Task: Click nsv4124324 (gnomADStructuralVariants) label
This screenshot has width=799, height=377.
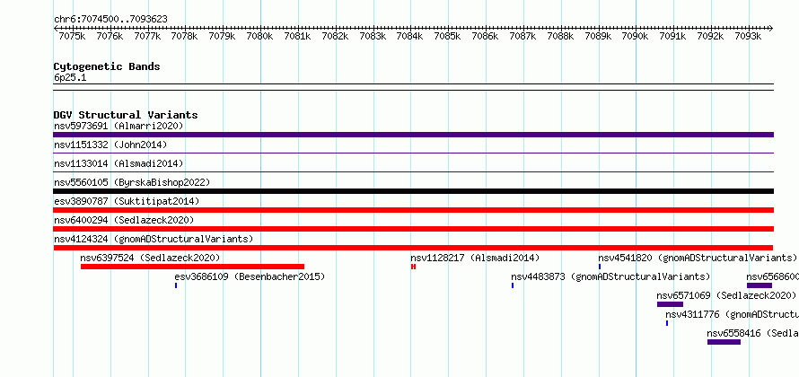Action: (x=154, y=239)
